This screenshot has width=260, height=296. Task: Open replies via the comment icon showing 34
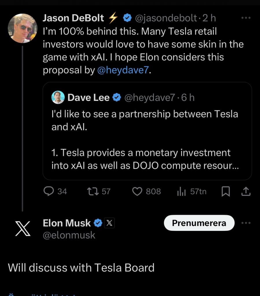click(49, 191)
